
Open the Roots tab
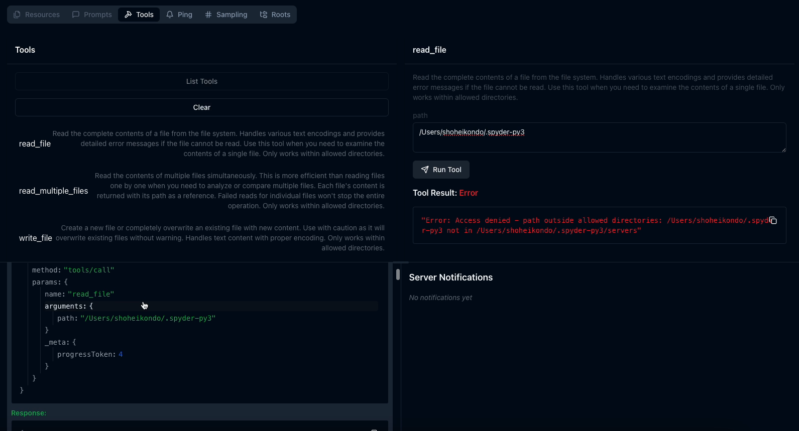point(275,15)
